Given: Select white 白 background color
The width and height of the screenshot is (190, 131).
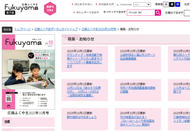Looking at the screenshot, I should tap(166, 4).
